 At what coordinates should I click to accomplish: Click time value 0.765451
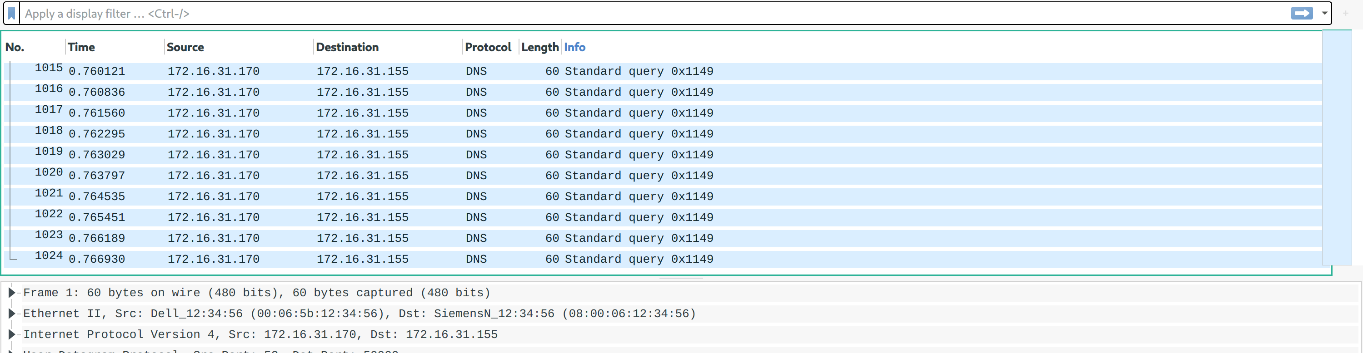[x=97, y=218]
